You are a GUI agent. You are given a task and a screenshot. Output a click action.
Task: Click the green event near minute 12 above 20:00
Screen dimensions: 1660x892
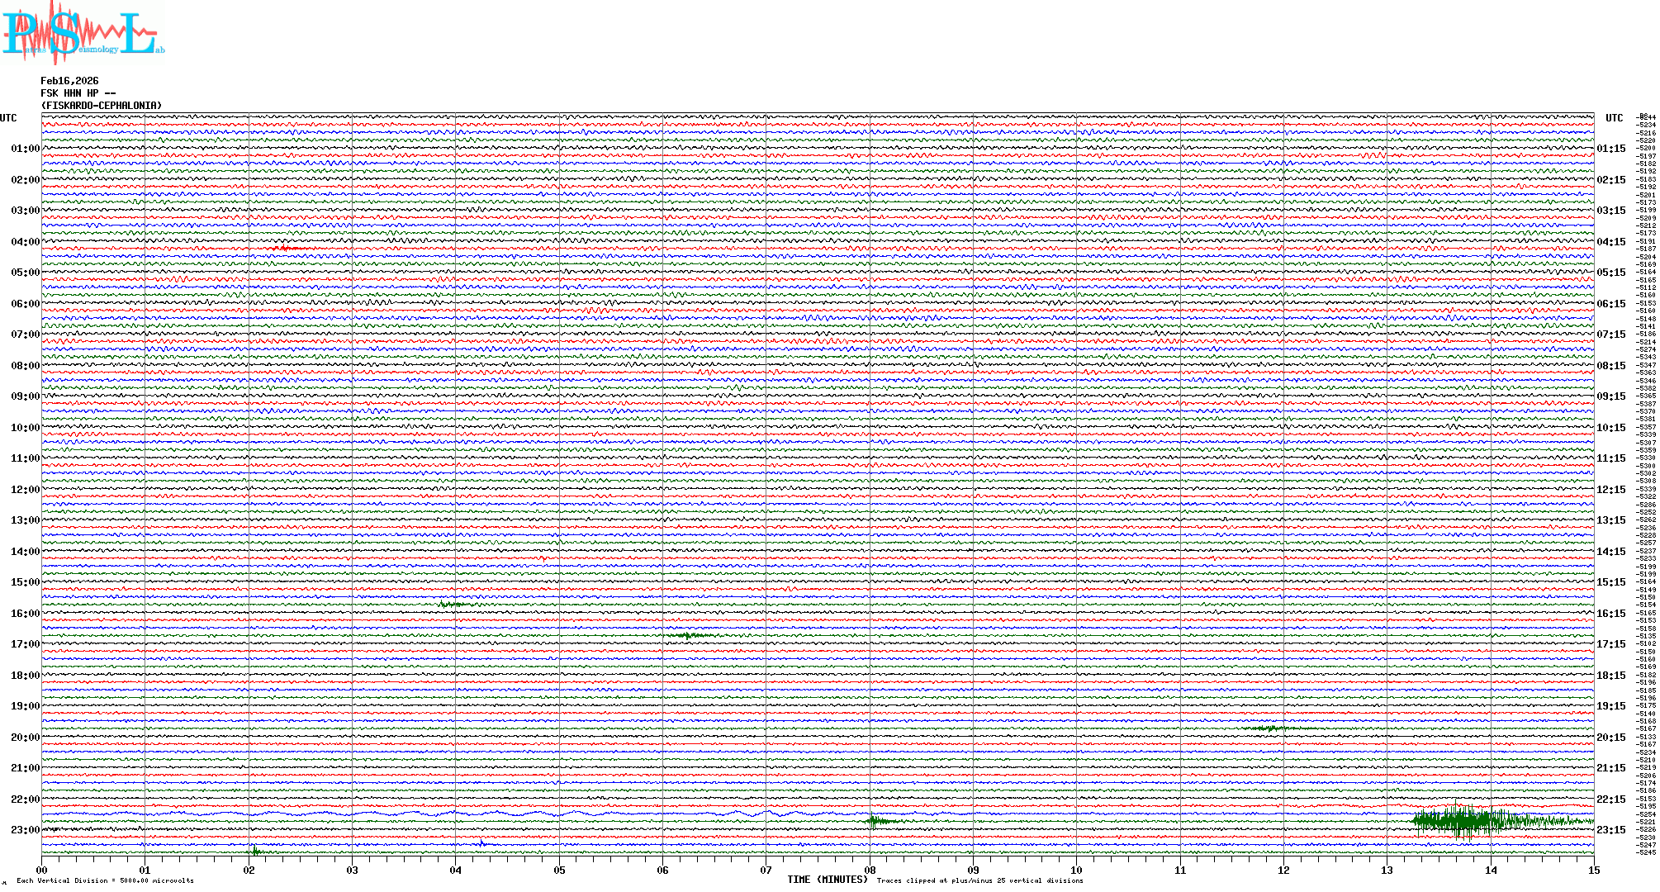(1269, 728)
